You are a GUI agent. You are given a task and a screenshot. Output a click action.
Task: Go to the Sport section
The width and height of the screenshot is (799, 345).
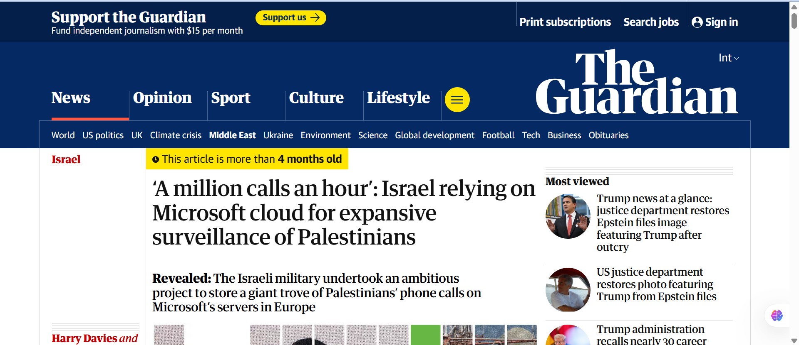click(231, 98)
